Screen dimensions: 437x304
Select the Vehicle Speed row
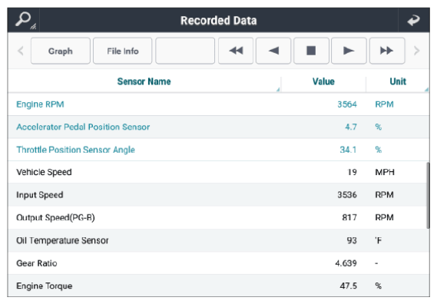click(x=218, y=172)
